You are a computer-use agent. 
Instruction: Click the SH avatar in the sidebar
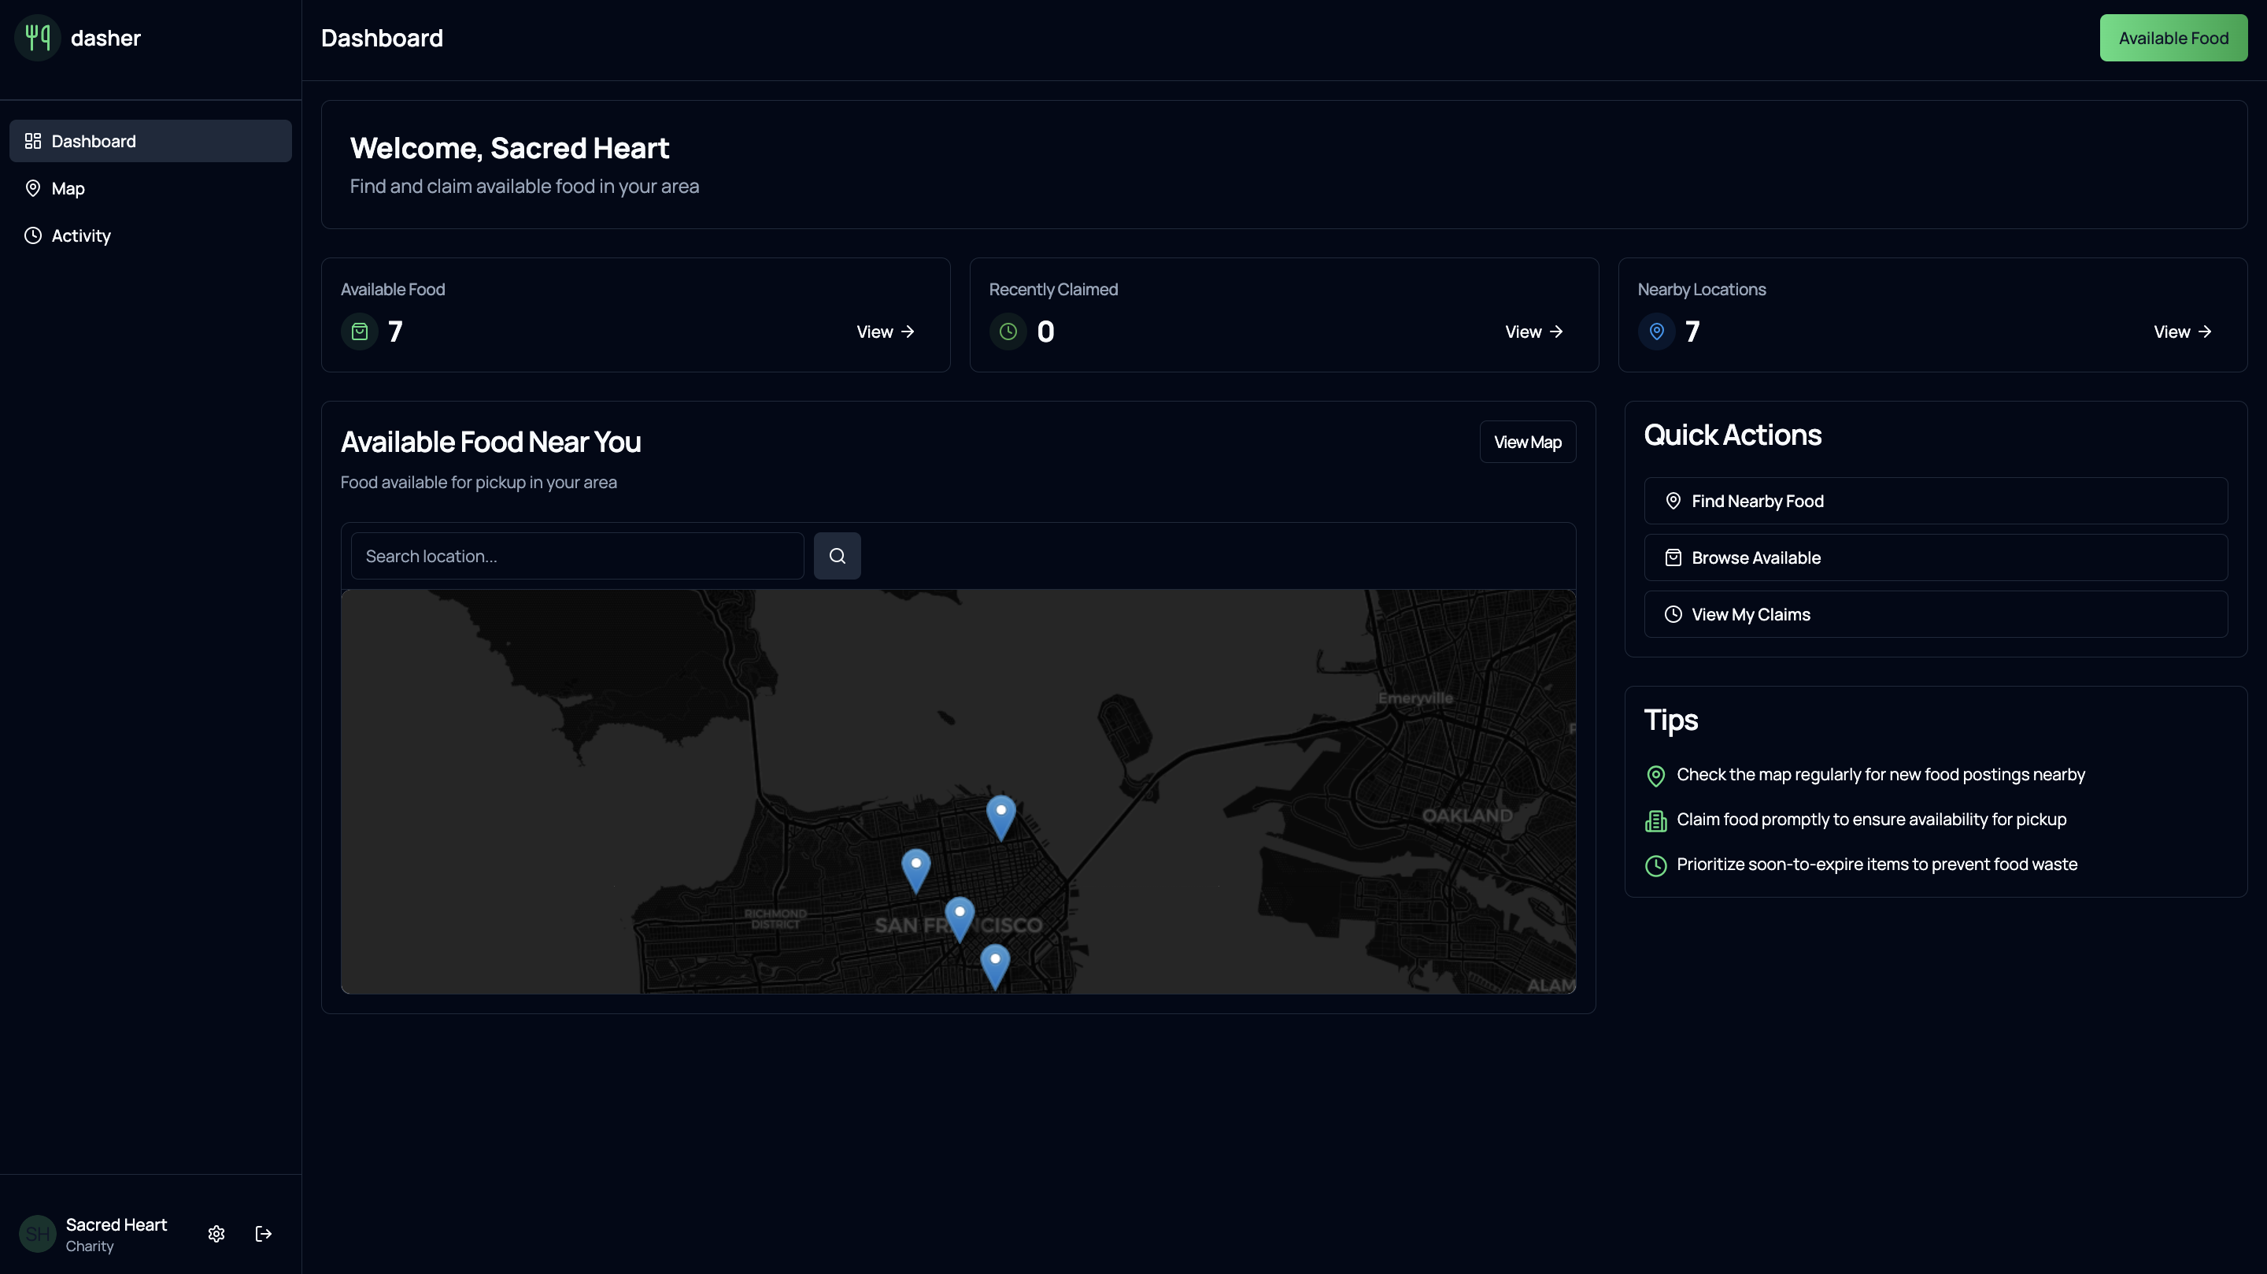37,1234
